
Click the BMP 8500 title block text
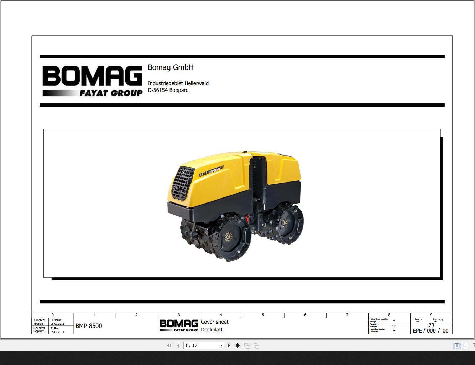pyautogui.click(x=89, y=326)
